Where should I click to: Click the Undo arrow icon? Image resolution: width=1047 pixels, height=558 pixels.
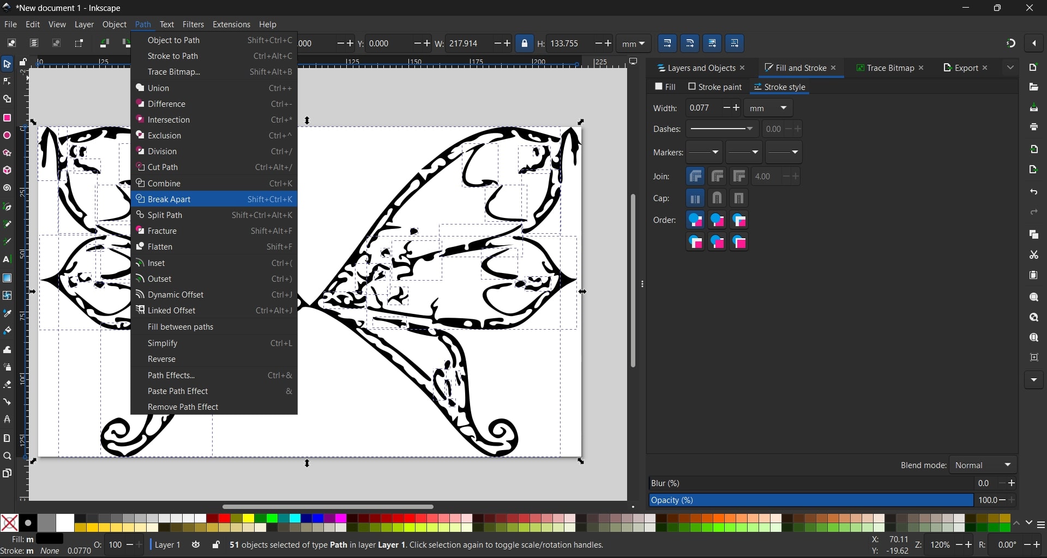[1034, 192]
